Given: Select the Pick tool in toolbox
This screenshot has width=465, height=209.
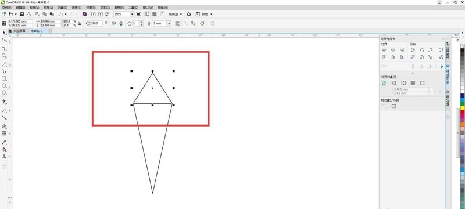Looking at the screenshot, I should [4, 33].
